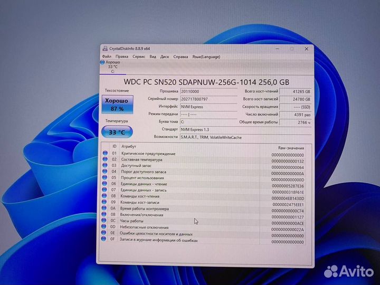Viewport: 380px width, 285px height.
Task: Click the Стандарт field NVM Express 1.3
Action: (246, 130)
